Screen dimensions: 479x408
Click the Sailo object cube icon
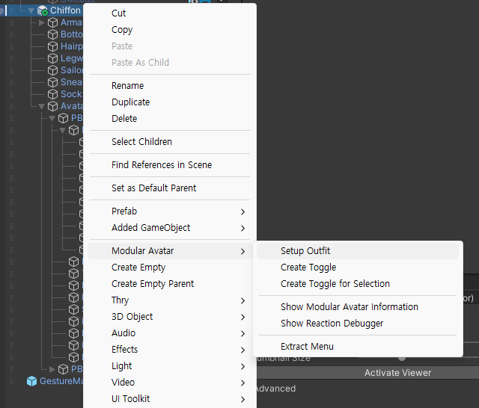coord(53,70)
